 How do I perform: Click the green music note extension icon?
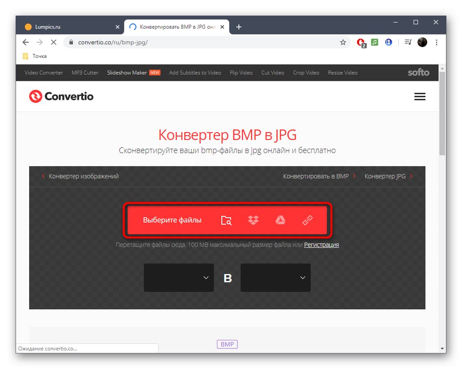pyautogui.click(x=374, y=42)
